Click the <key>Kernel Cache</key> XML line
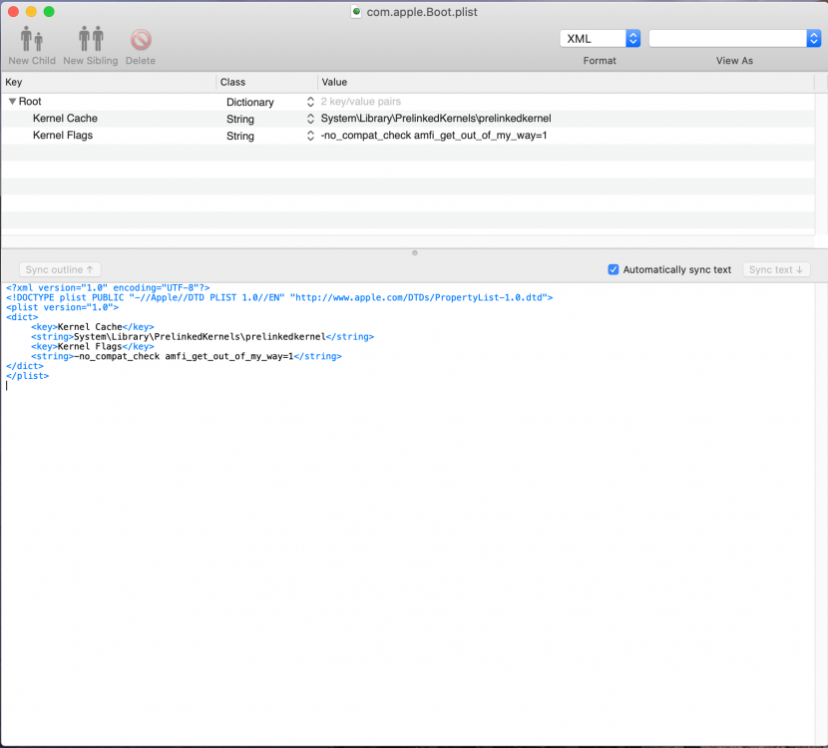The height and width of the screenshot is (748, 828). point(93,327)
